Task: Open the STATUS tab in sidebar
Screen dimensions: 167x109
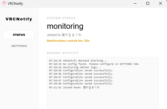Action: (x=19, y=35)
